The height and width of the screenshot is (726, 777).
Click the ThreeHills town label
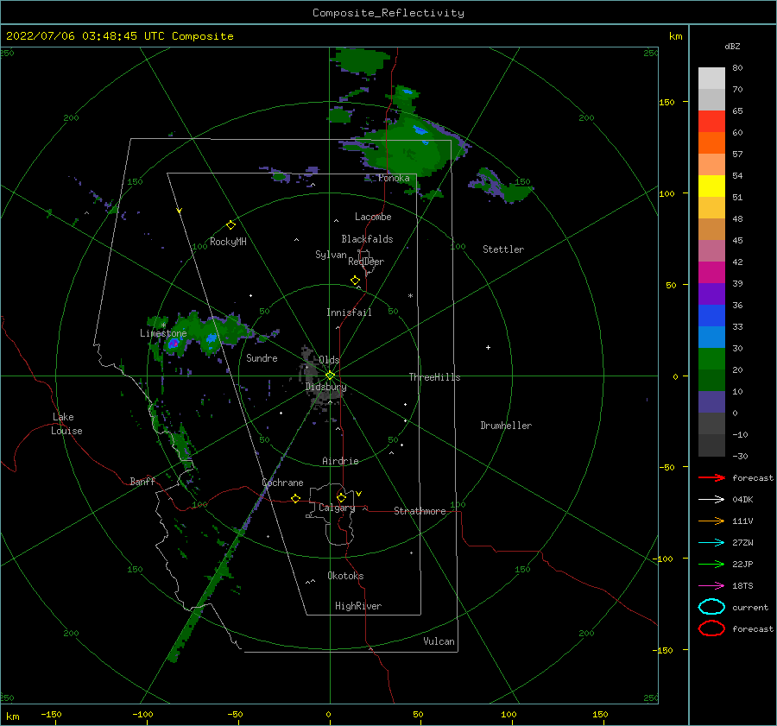(x=434, y=377)
